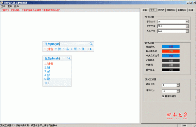This screenshot has height=127, width=196.
Task: Click blue previous-page arrow in vertical preview
Action: [x=46, y=83]
